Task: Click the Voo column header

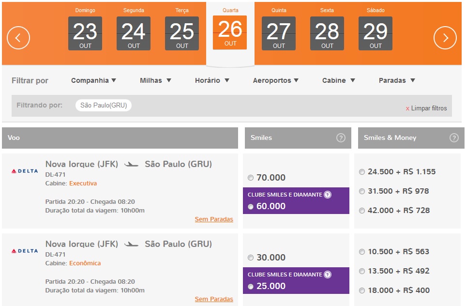Action: point(120,138)
